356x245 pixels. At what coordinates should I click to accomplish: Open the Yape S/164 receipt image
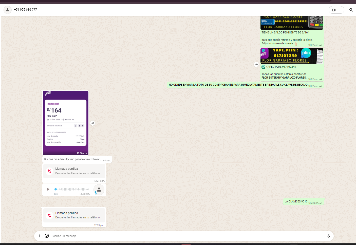(66, 123)
